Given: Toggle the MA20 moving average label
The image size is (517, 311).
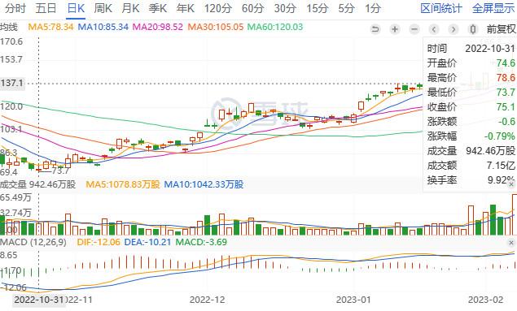Looking at the screenshot, I should 158,27.
